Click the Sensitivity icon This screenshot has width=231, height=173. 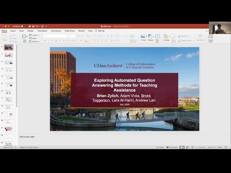(200, 36)
